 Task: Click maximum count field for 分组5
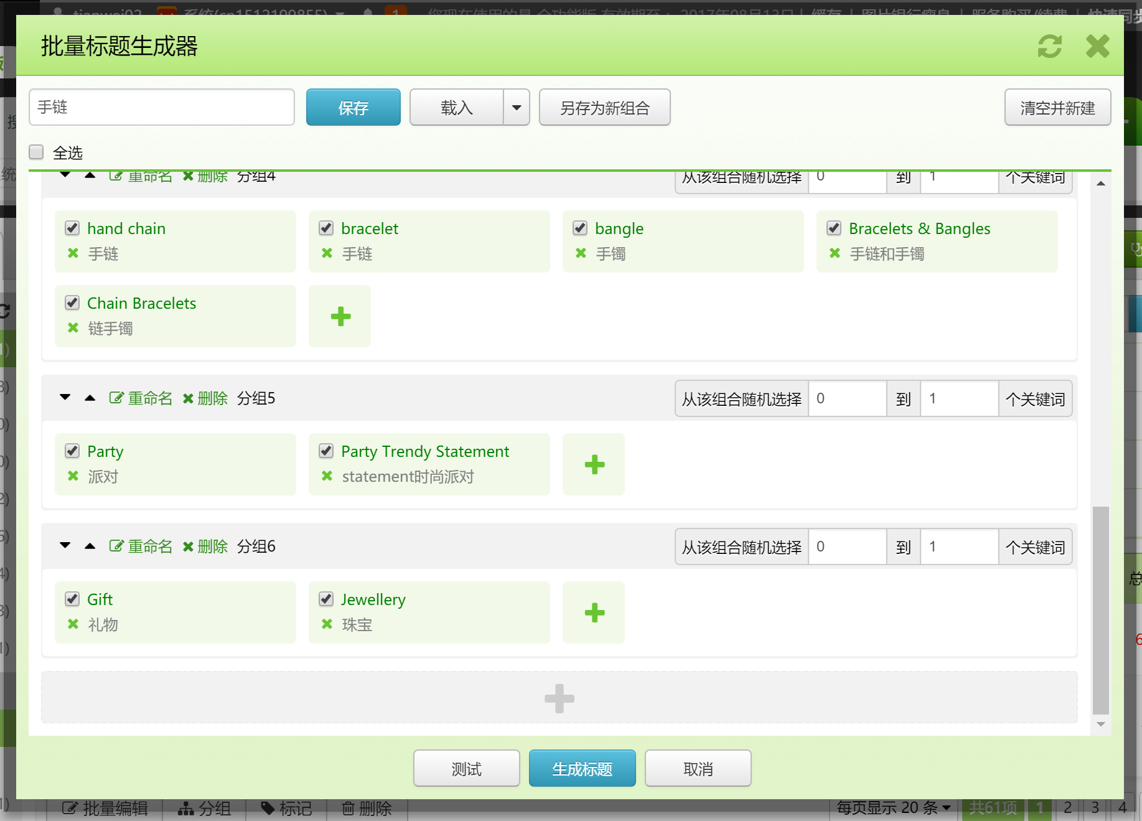coord(959,398)
